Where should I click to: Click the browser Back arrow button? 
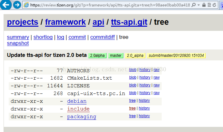6,5
